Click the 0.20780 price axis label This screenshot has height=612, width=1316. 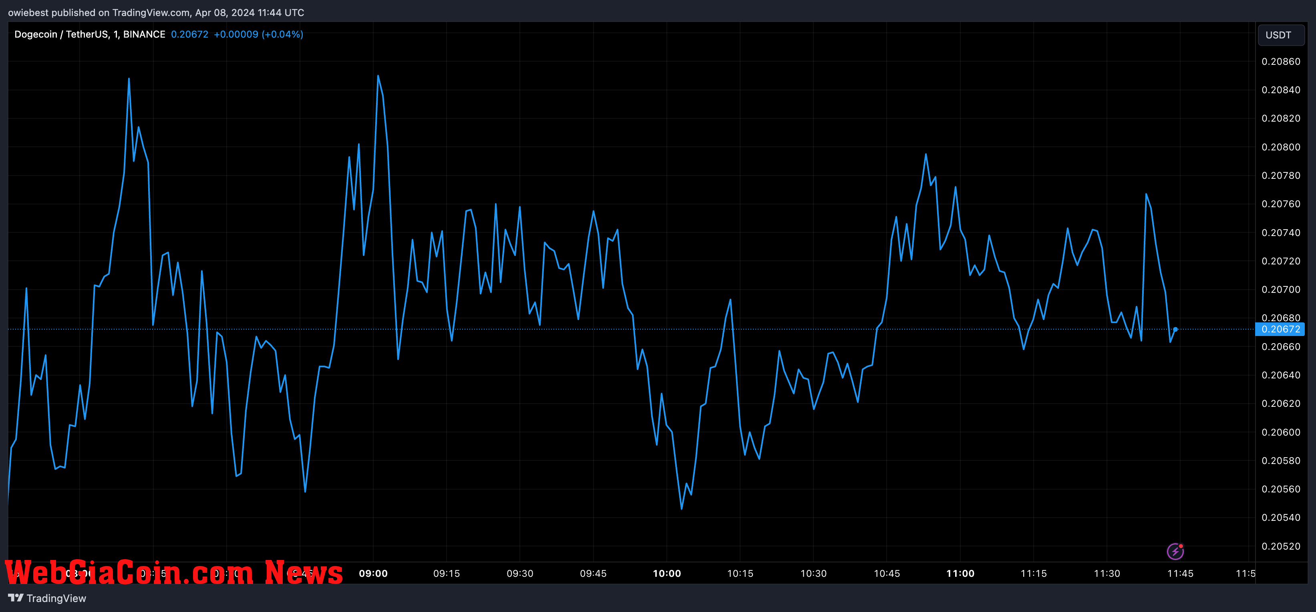pos(1281,176)
